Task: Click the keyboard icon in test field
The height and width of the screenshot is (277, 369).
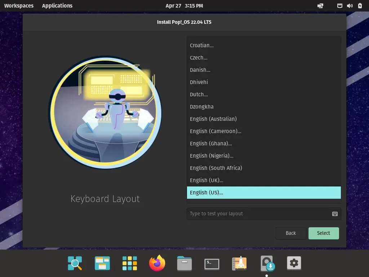Action: [335, 214]
